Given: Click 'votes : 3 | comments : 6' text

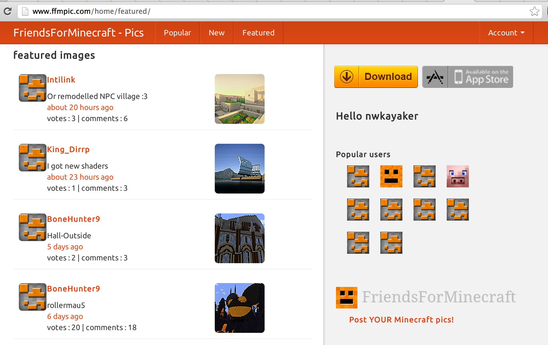Looking at the screenshot, I should (87, 118).
